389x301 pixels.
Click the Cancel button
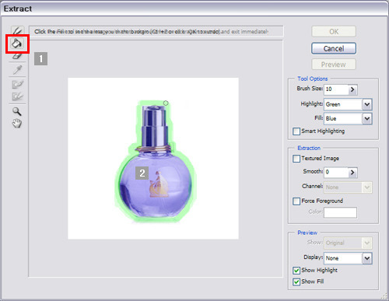pos(334,48)
